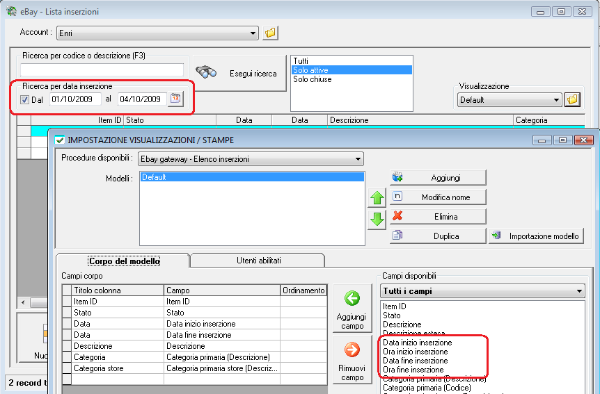Move the model up with the green arrow
This screenshot has width=600, height=394.
point(377,197)
